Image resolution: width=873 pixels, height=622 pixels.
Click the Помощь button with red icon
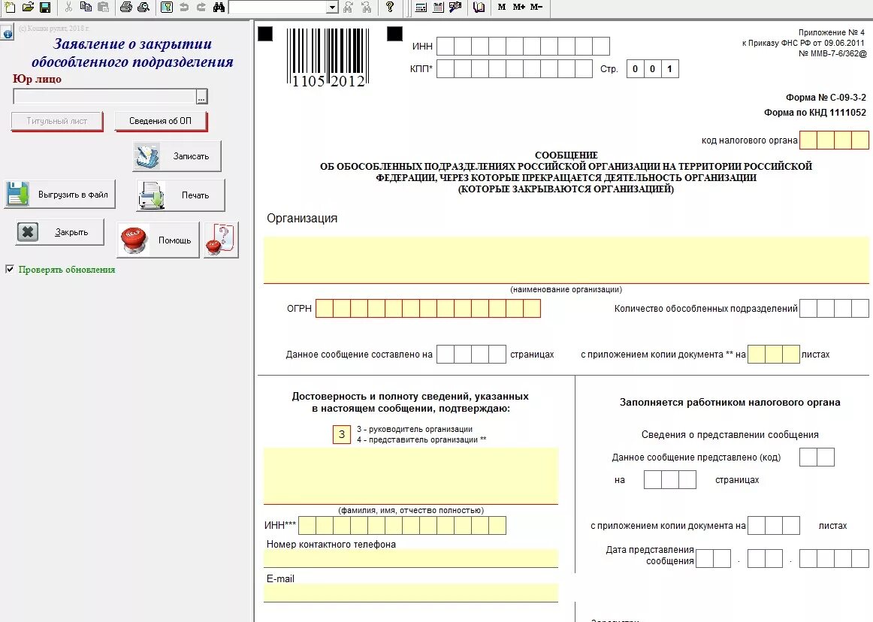click(158, 240)
